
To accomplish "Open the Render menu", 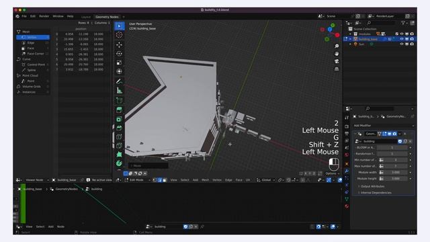I will [x=44, y=16].
